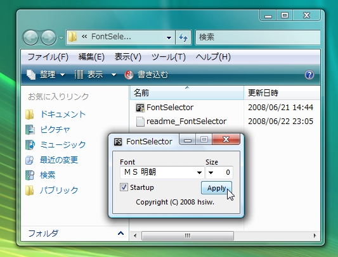Open the ピクチャ favorite link

coord(55,130)
